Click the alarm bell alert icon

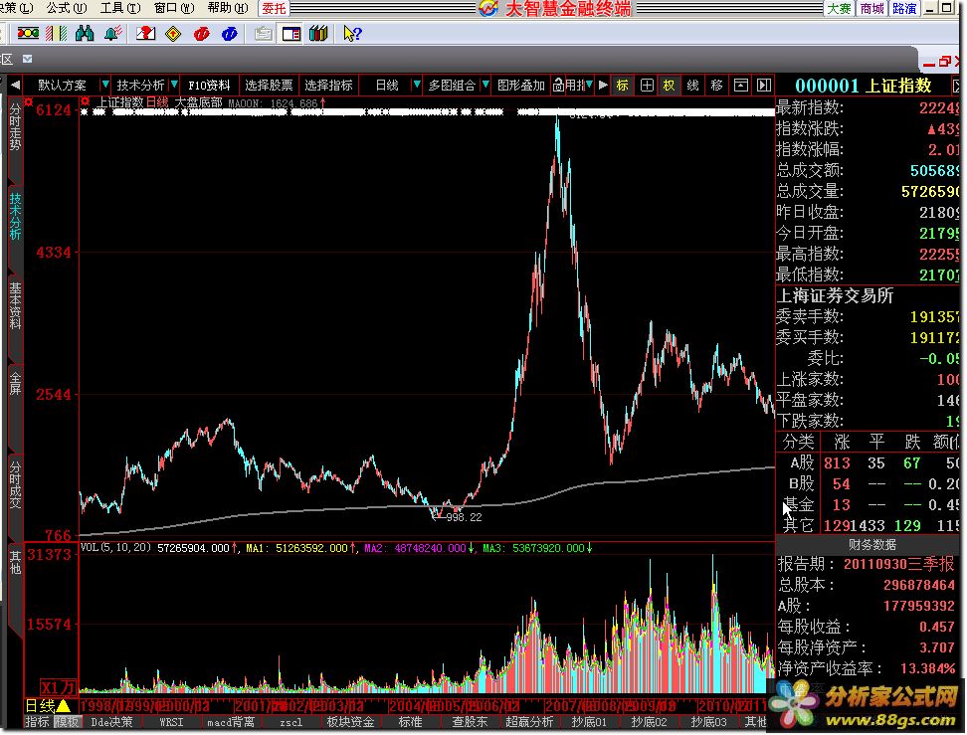click(x=112, y=33)
